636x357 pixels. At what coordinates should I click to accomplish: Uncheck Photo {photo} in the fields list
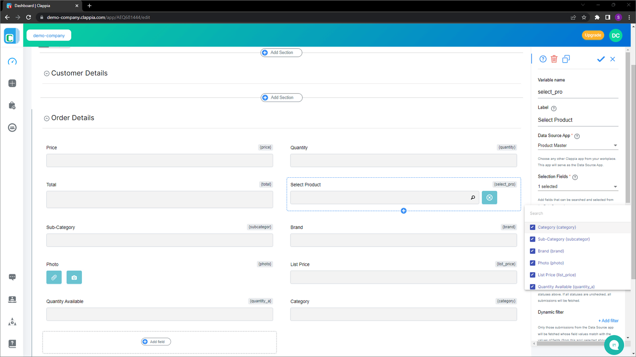532,263
